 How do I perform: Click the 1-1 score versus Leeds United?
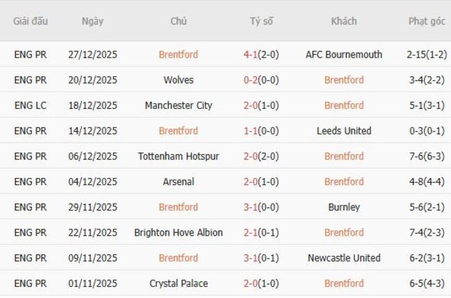coord(252,131)
